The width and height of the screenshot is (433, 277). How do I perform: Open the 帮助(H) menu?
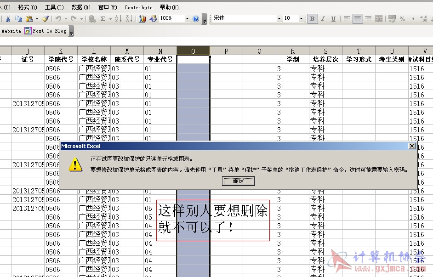[169, 7]
